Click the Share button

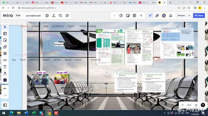[x=199, y=16]
